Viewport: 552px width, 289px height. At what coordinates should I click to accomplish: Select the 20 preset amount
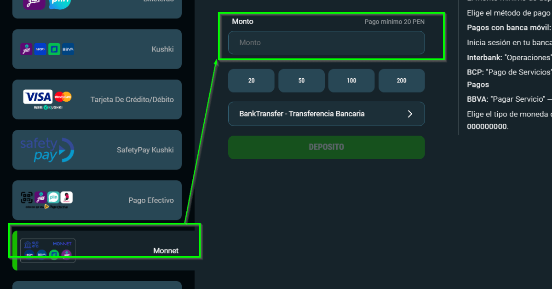251,81
